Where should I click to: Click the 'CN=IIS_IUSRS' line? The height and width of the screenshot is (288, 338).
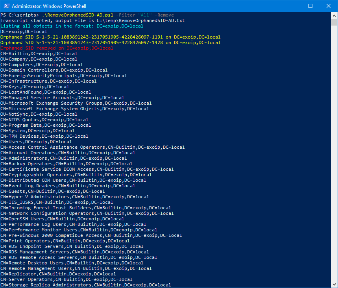[x=57, y=202]
